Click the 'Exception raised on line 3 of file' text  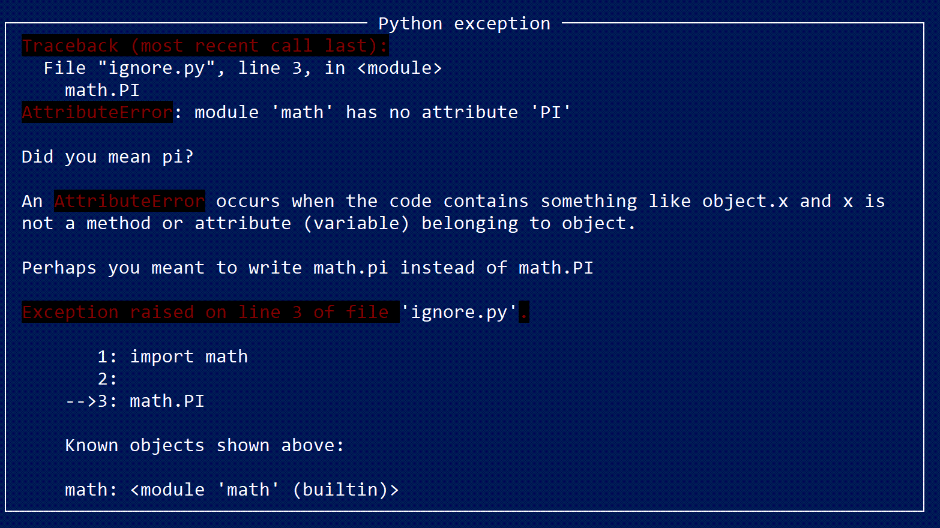[x=205, y=312]
